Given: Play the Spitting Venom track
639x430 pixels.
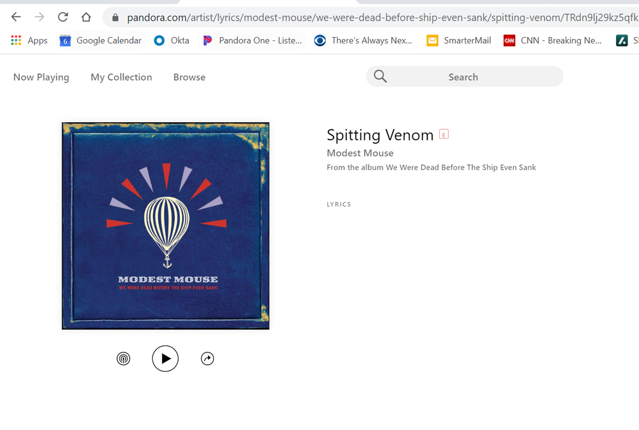Looking at the screenshot, I should coord(165,358).
